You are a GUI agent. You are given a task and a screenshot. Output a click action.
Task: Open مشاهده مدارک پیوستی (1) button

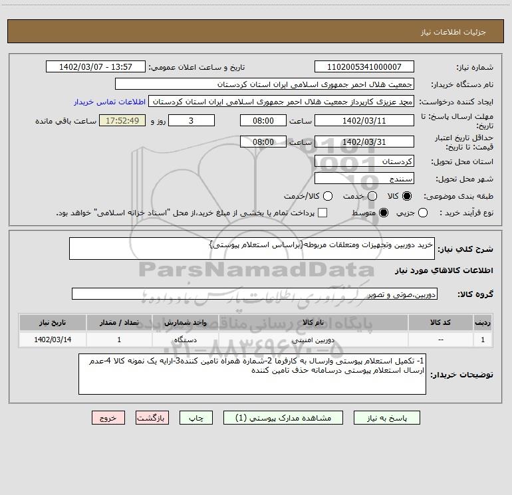(283, 418)
